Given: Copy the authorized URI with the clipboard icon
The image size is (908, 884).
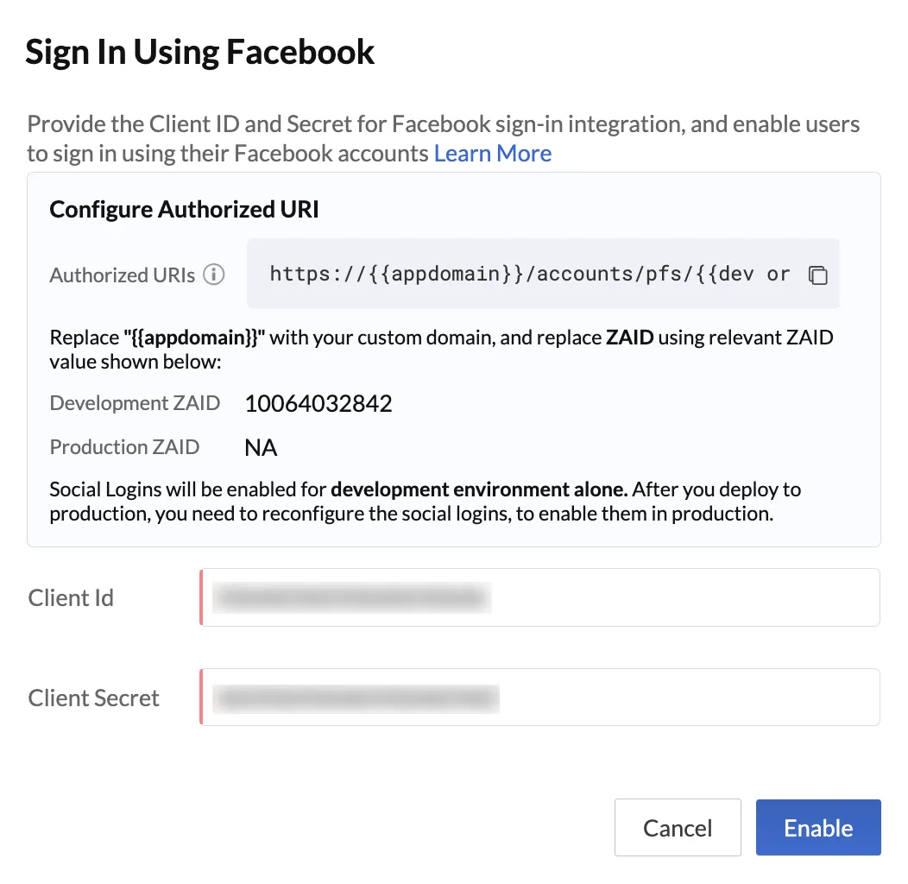Looking at the screenshot, I should (817, 275).
